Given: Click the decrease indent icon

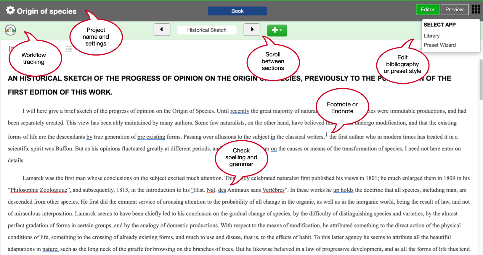Looking at the screenshot, I should (x=69, y=49).
